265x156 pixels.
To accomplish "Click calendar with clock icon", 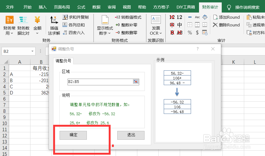I will pos(205,33).
